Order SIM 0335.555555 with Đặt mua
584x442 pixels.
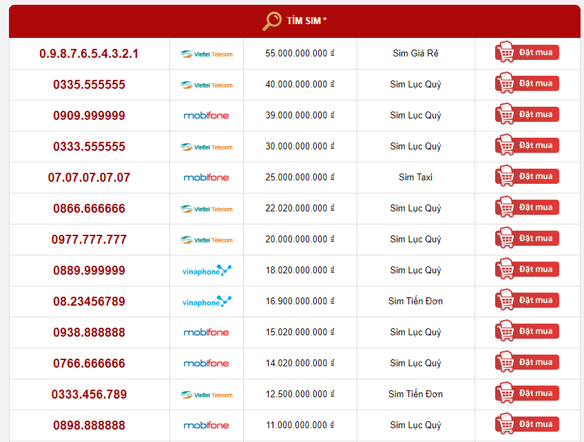point(527,83)
